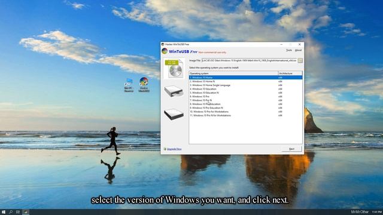Select row 5. Windows 10 Education N

coord(245,93)
